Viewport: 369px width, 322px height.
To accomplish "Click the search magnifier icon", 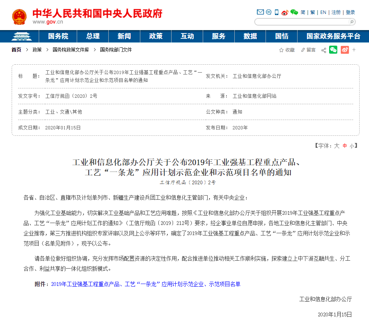I will (x=351, y=22).
